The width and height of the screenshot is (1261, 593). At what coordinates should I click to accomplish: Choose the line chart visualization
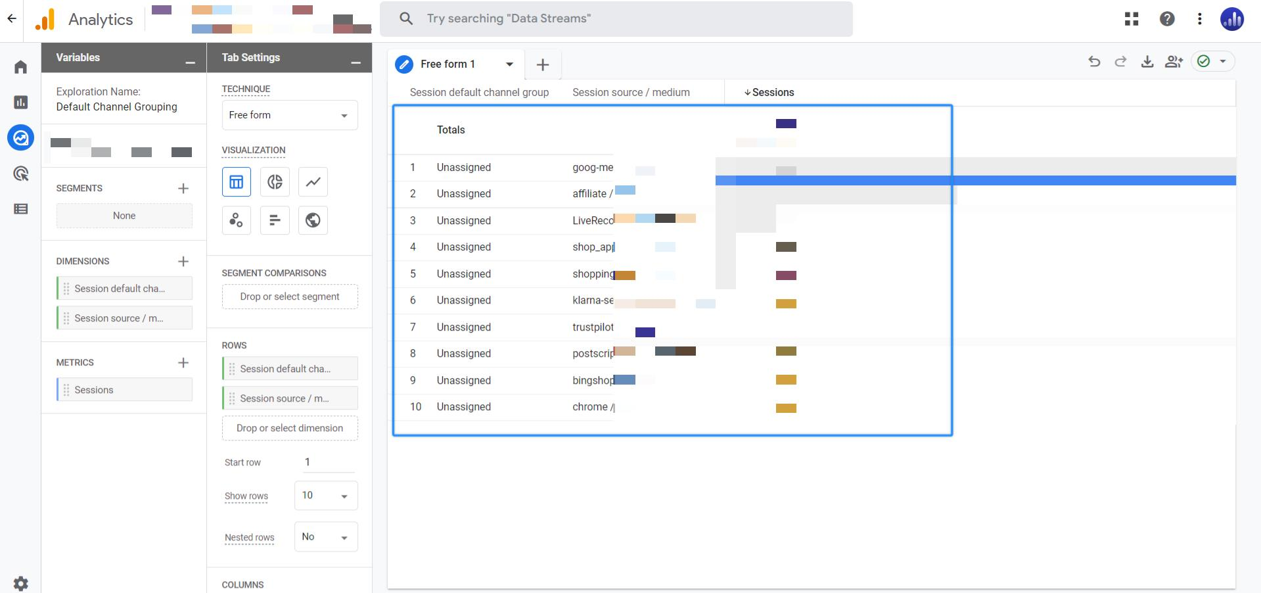pyautogui.click(x=313, y=182)
